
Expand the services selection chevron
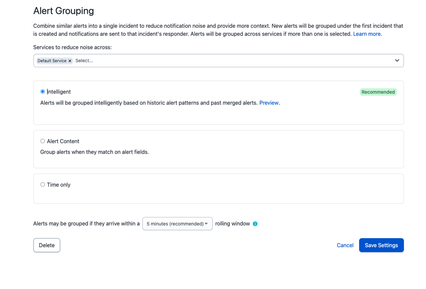click(397, 61)
